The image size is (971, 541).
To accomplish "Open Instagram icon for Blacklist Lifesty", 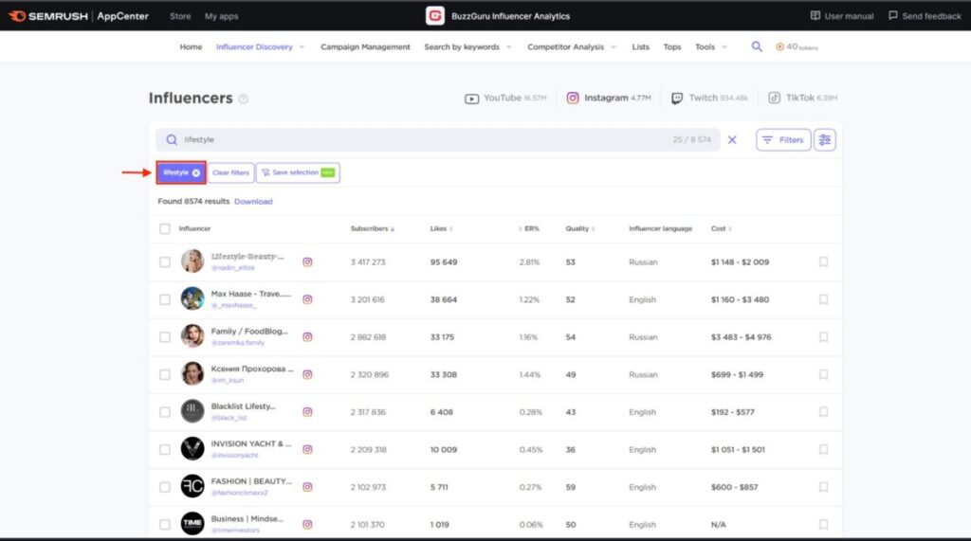I will (307, 411).
